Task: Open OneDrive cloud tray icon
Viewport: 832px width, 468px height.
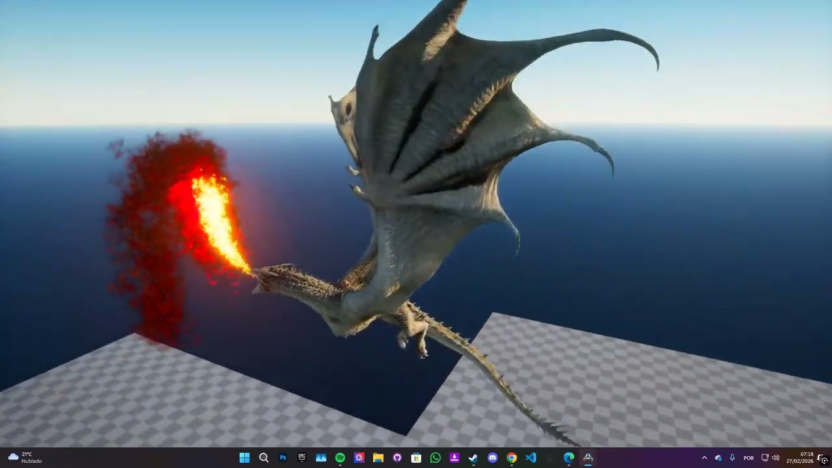Action: point(718,458)
